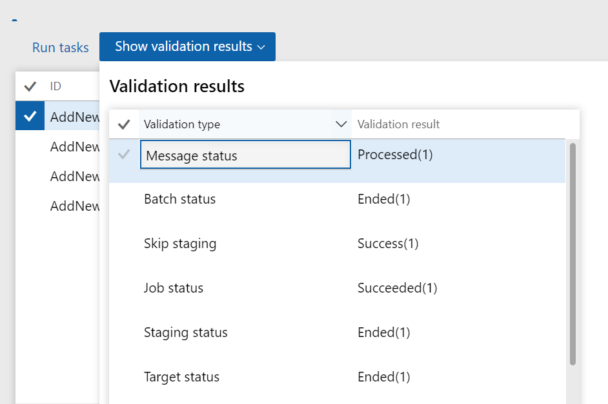This screenshot has height=404, width=608.
Task: Select the second AddNew row checkbox
Action: [x=30, y=146]
